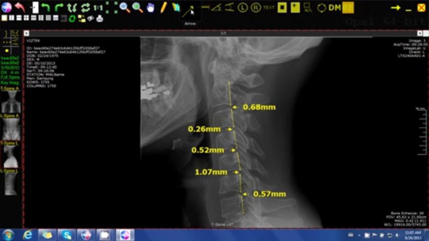Open the W/L window level tool
The image size is (429, 241).
(x=307, y=7)
